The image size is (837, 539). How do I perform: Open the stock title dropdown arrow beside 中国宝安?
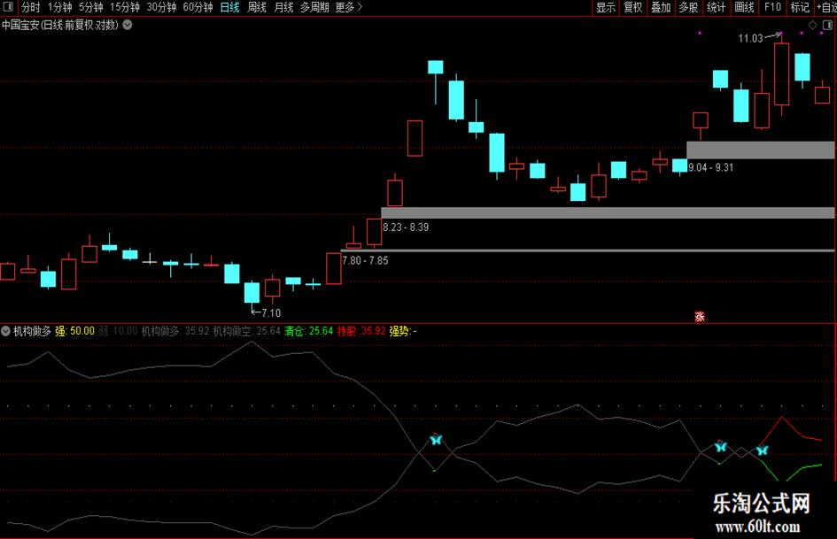click(x=128, y=25)
